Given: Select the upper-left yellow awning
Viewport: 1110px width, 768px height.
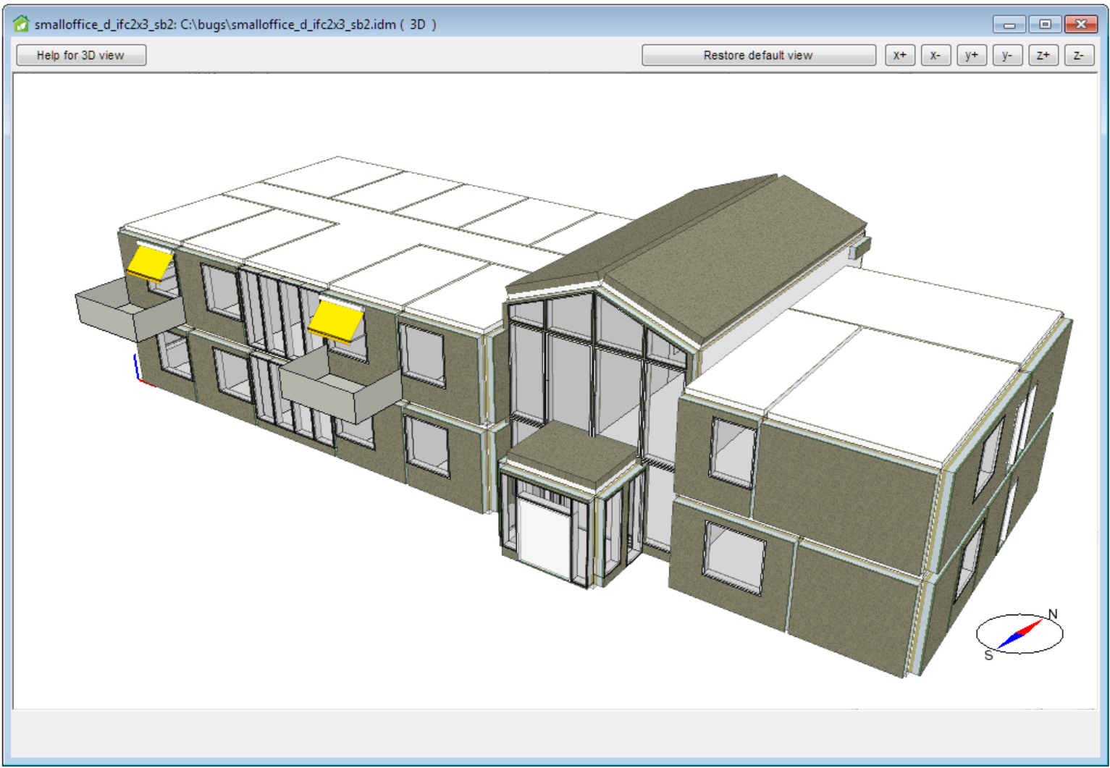Looking at the screenshot, I should (150, 262).
